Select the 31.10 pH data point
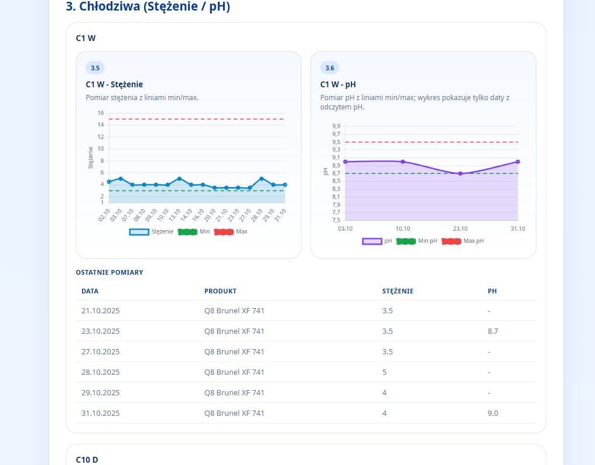Viewport: 595px width, 465px height. click(518, 162)
